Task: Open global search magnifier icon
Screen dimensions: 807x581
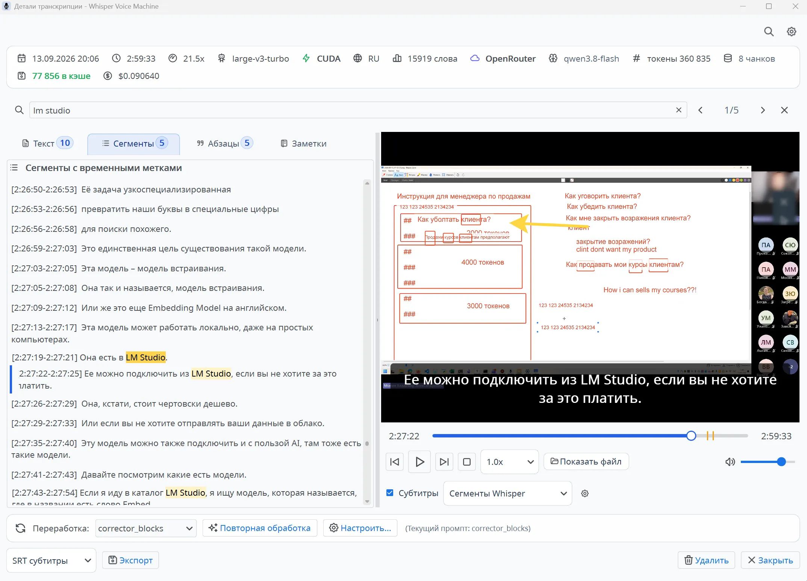Action: pos(769,32)
